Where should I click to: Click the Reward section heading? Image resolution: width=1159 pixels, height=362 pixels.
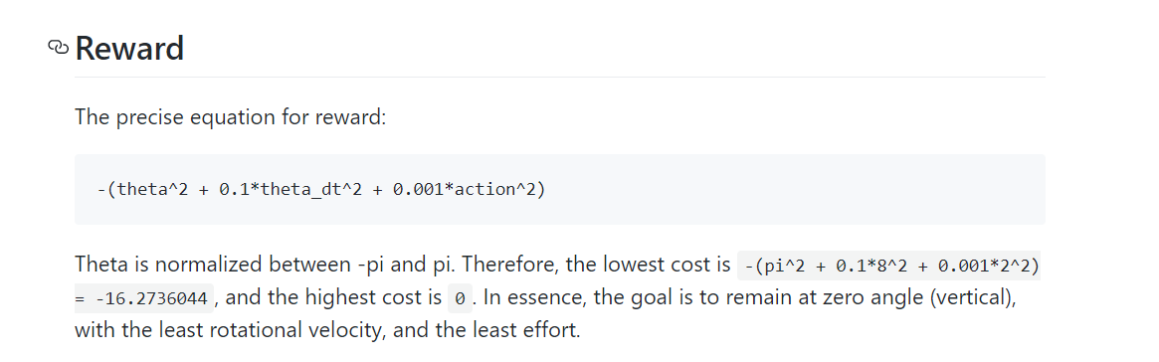click(x=129, y=49)
